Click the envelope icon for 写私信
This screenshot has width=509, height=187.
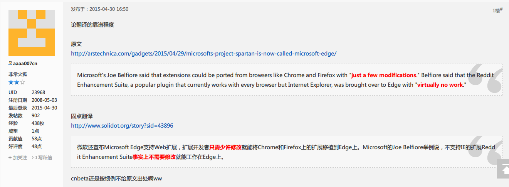click(x=34, y=158)
